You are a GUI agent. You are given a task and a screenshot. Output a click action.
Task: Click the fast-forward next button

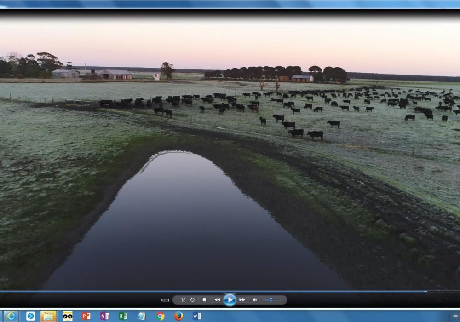coord(242,300)
